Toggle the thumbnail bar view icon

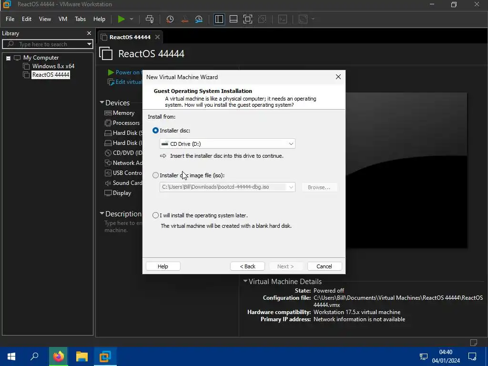[234, 19]
